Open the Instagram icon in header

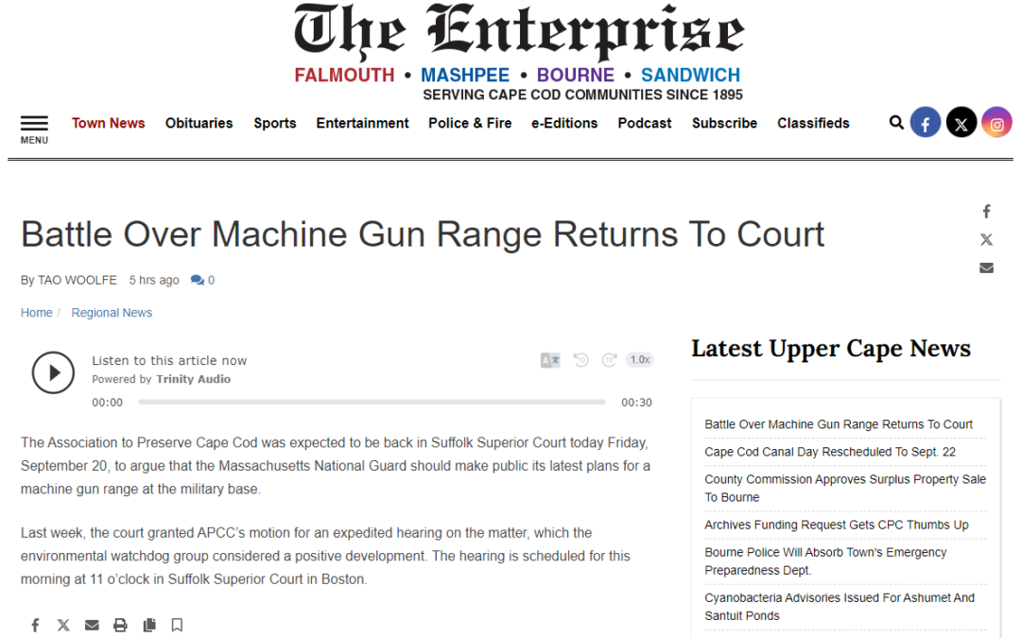tap(996, 123)
